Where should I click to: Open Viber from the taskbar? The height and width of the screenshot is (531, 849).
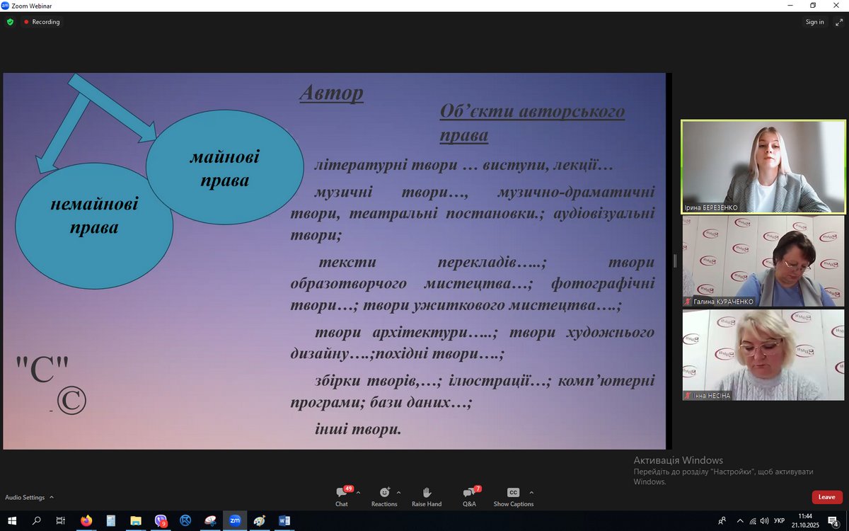(161, 520)
